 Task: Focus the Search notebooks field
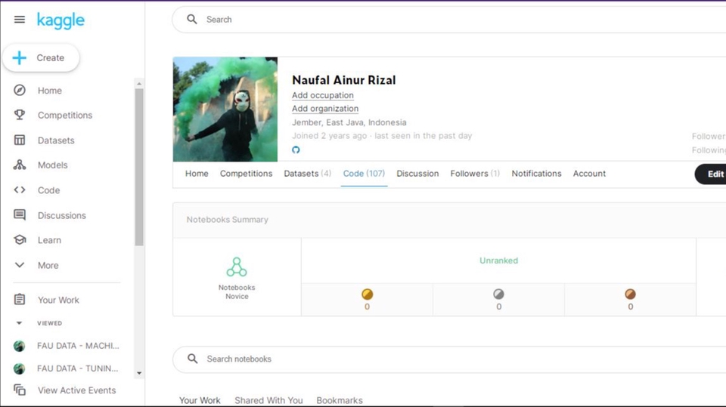click(x=449, y=359)
